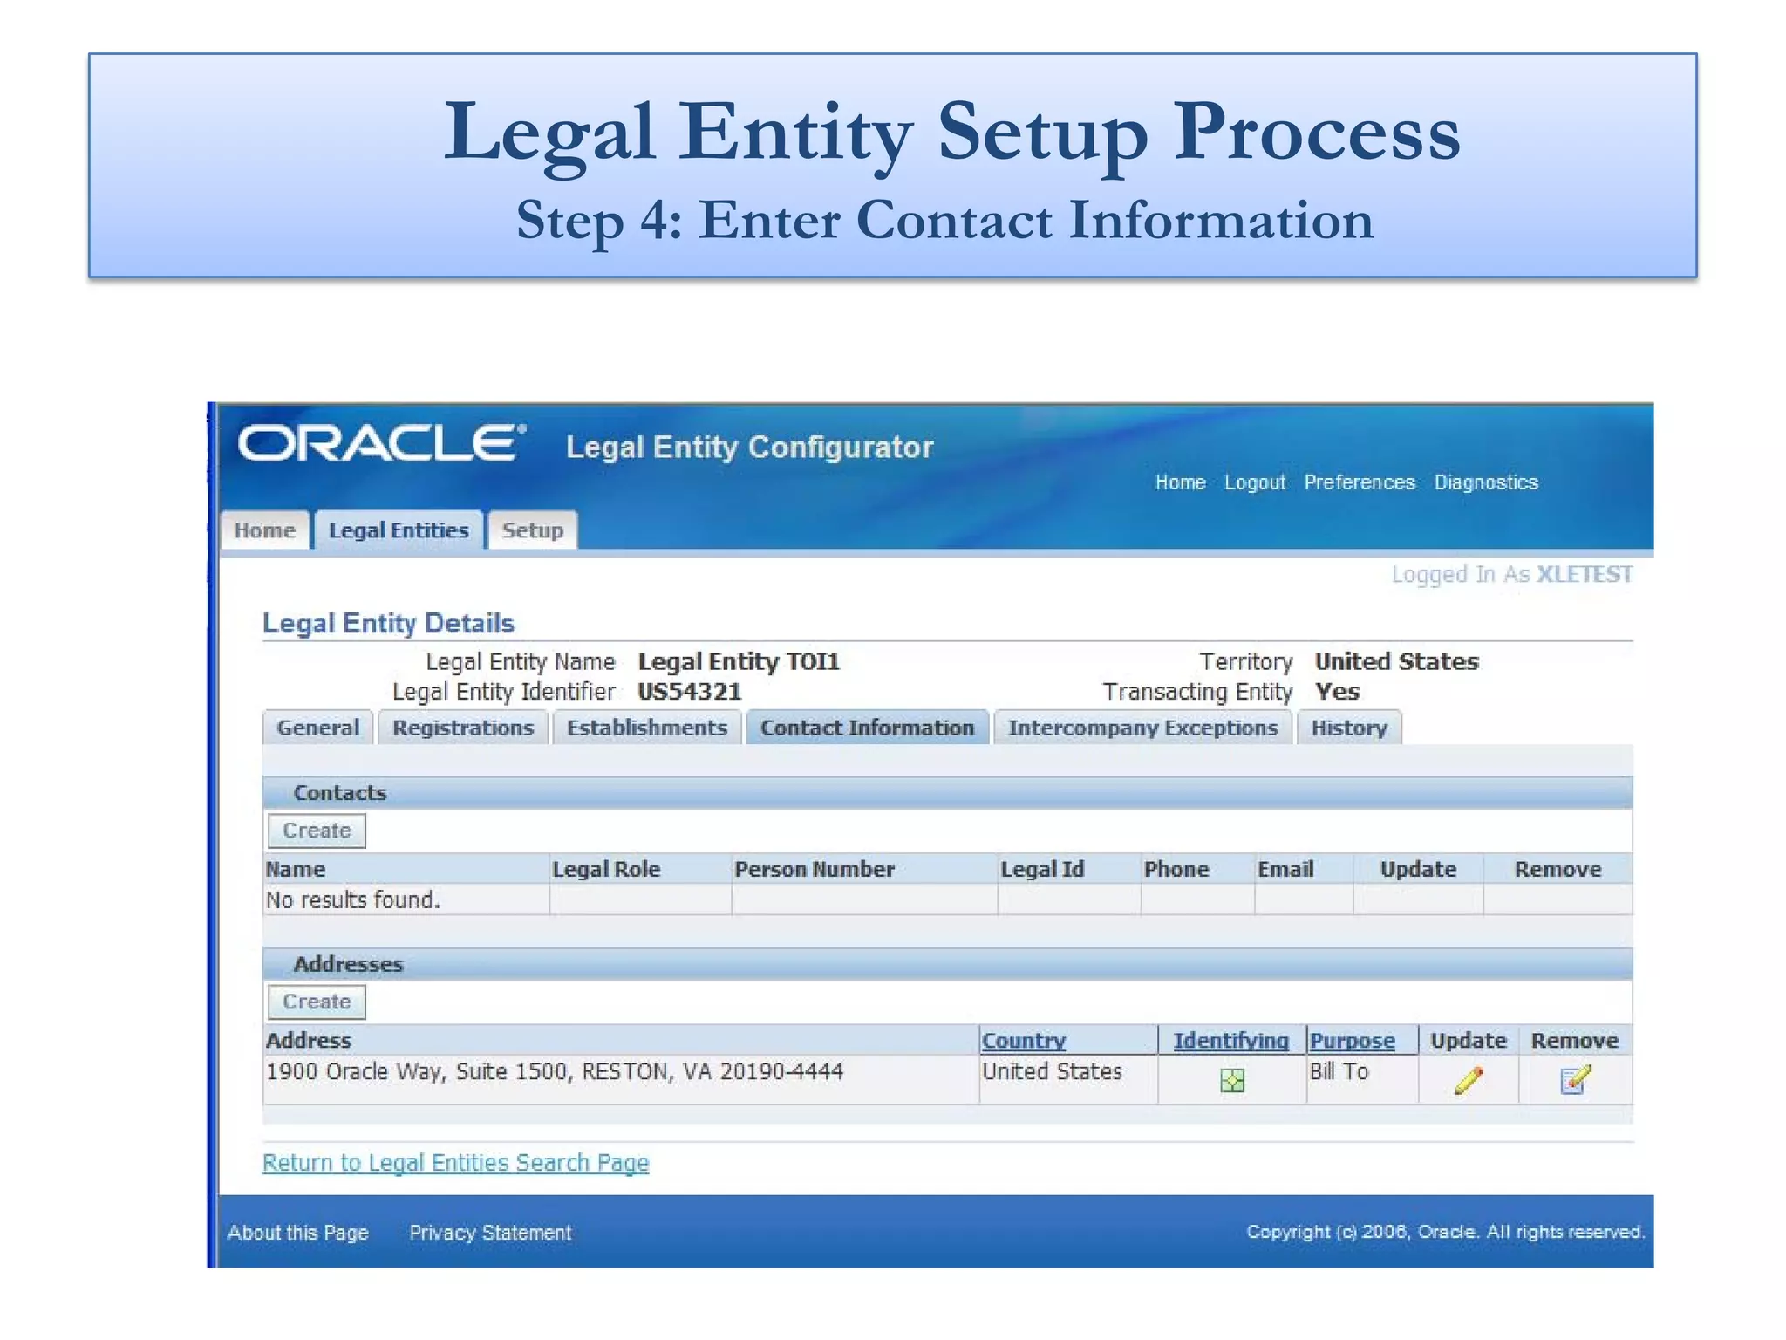The height and width of the screenshot is (1340, 1786).
Task: Sort addresses by Purpose column header
Action: 1352,1040
